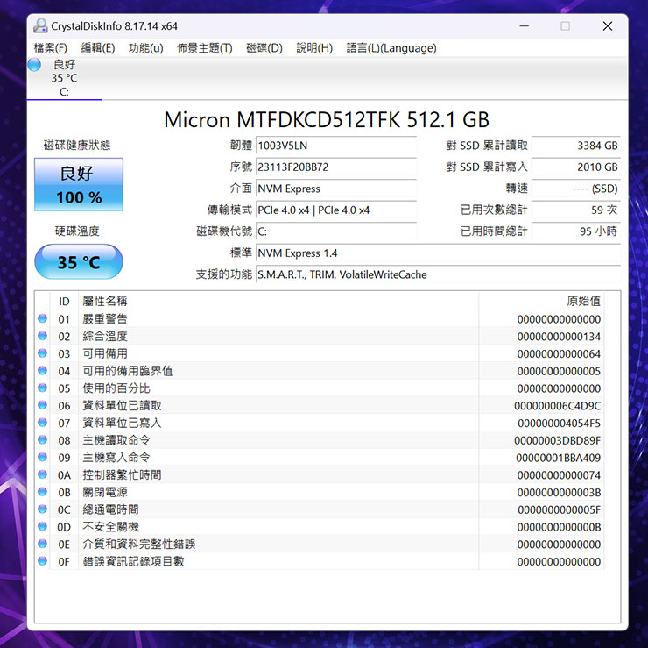Viewport: 648px width, 648px height.
Task: Open the 磁碟(D) menu
Action: [264, 48]
